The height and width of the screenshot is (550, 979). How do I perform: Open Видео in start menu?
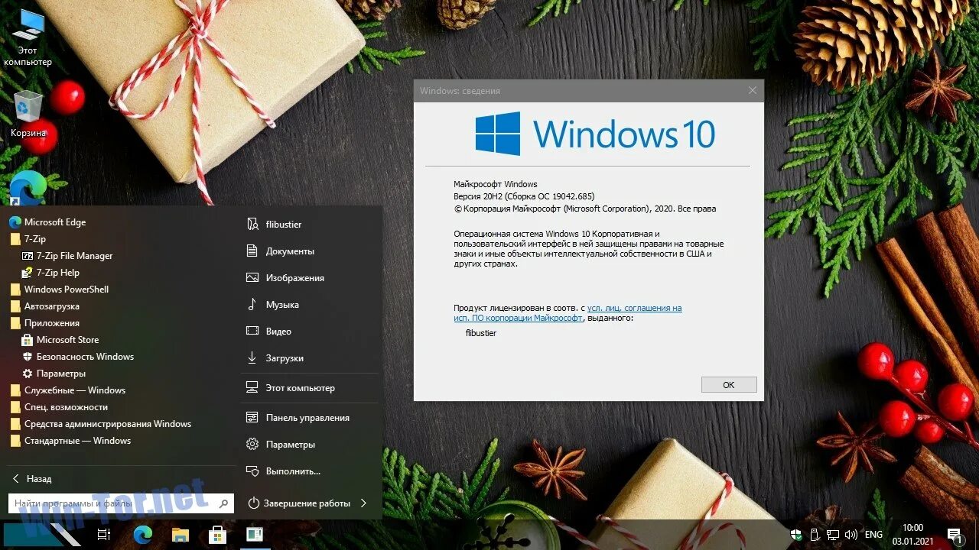268,332
